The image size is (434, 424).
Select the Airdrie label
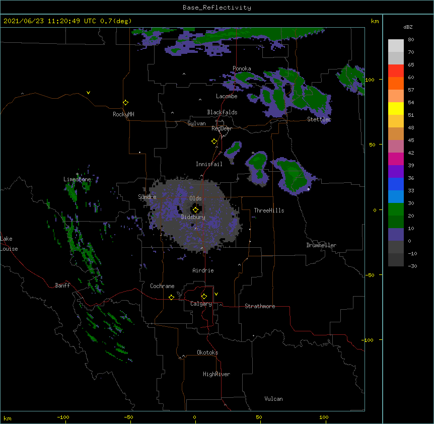click(x=203, y=270)
